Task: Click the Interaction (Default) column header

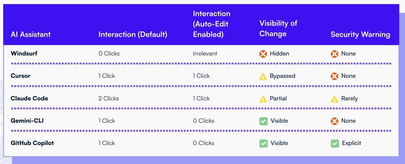Action: click(x=133, y=35)
